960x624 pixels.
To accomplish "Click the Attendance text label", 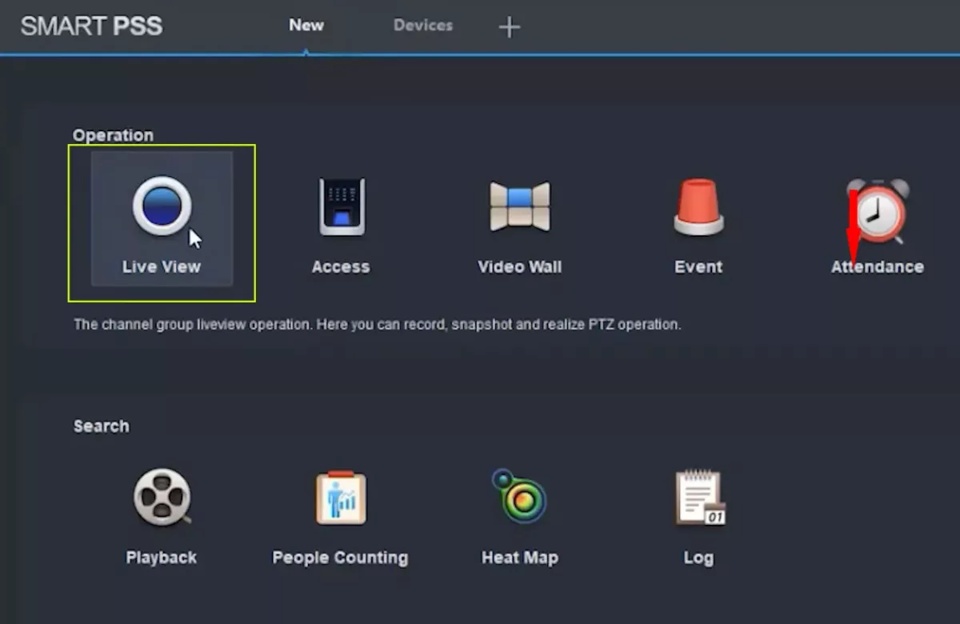I will pos(878,267).
